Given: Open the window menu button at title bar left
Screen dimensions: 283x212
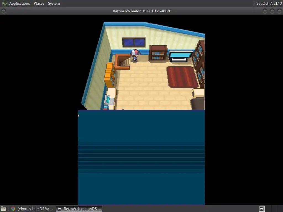Looking at the screenshot, I should (3, 11).
